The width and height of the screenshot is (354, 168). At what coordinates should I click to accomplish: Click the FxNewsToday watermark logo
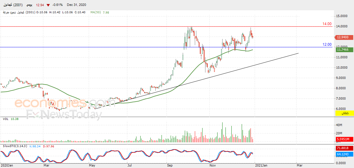click(x=64, y=114)
